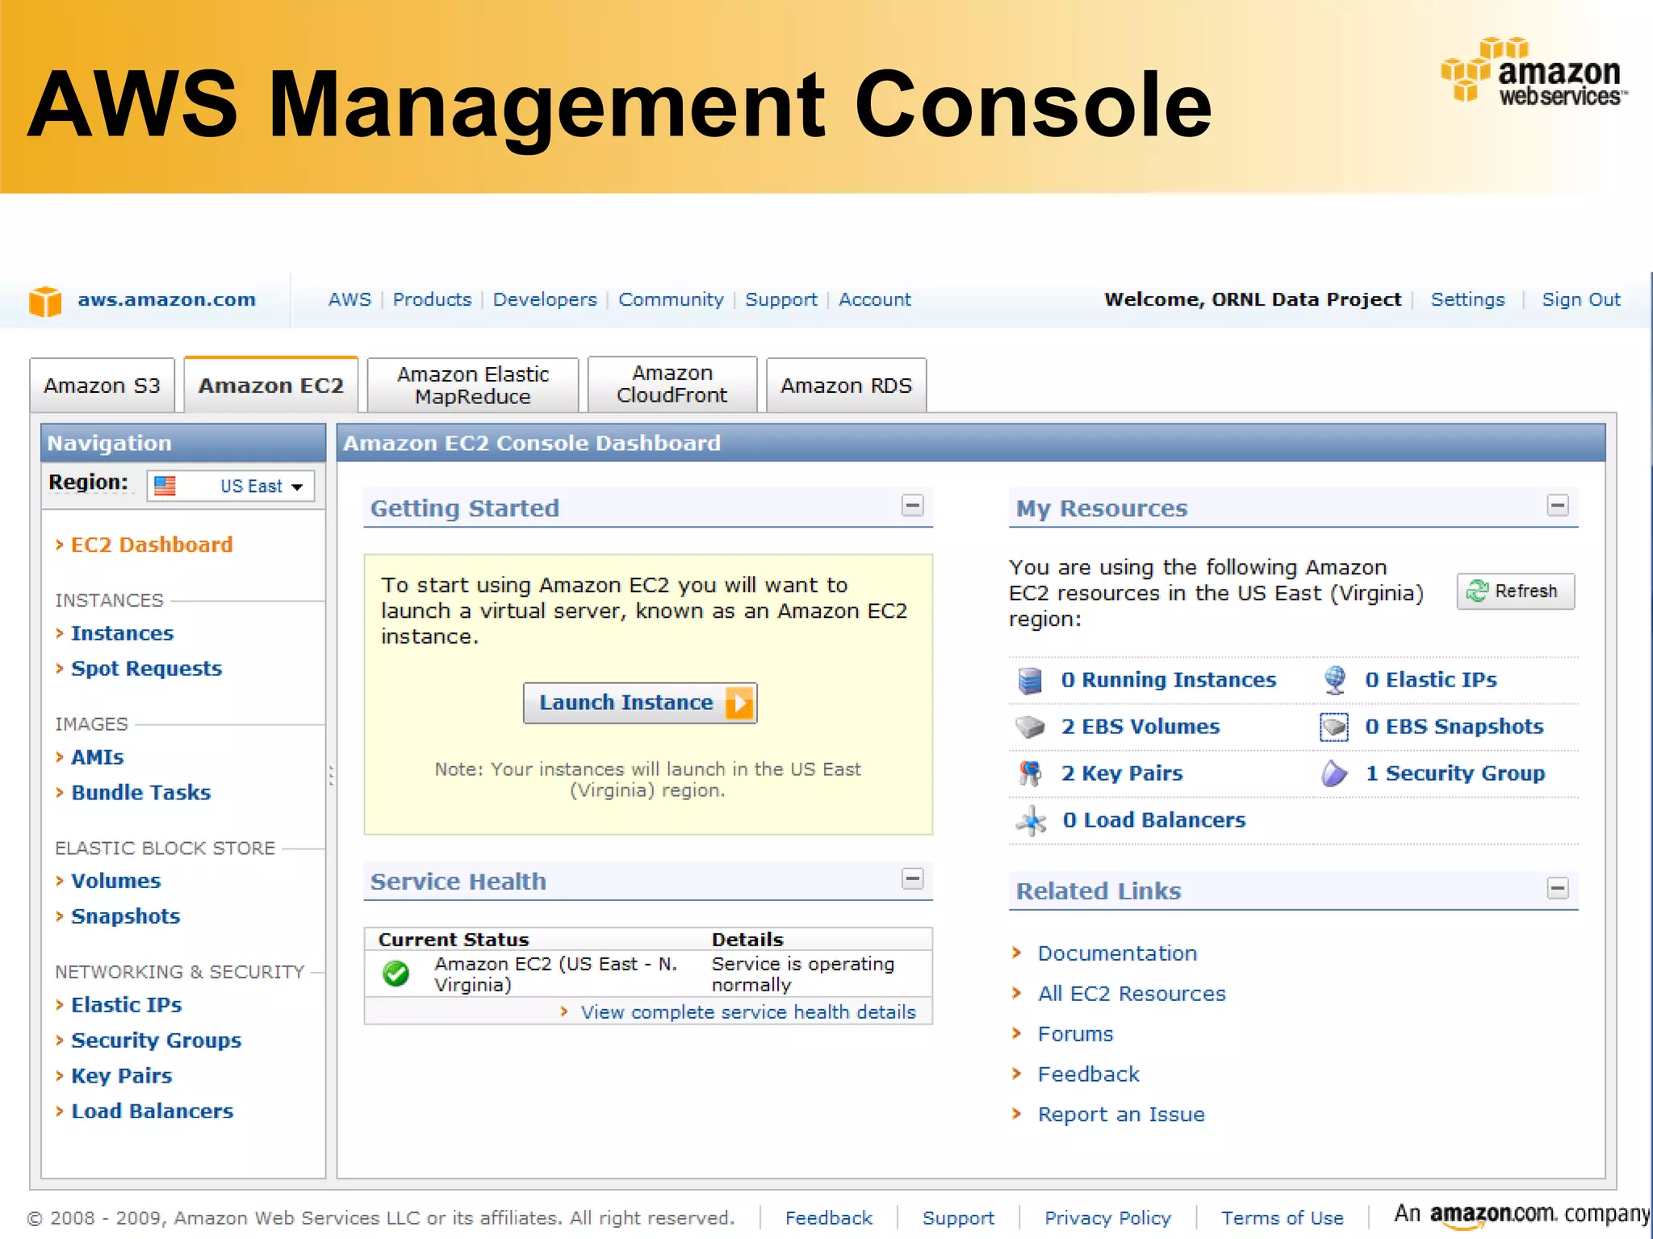Click the Security Group shield icon

coord(1334,774)
